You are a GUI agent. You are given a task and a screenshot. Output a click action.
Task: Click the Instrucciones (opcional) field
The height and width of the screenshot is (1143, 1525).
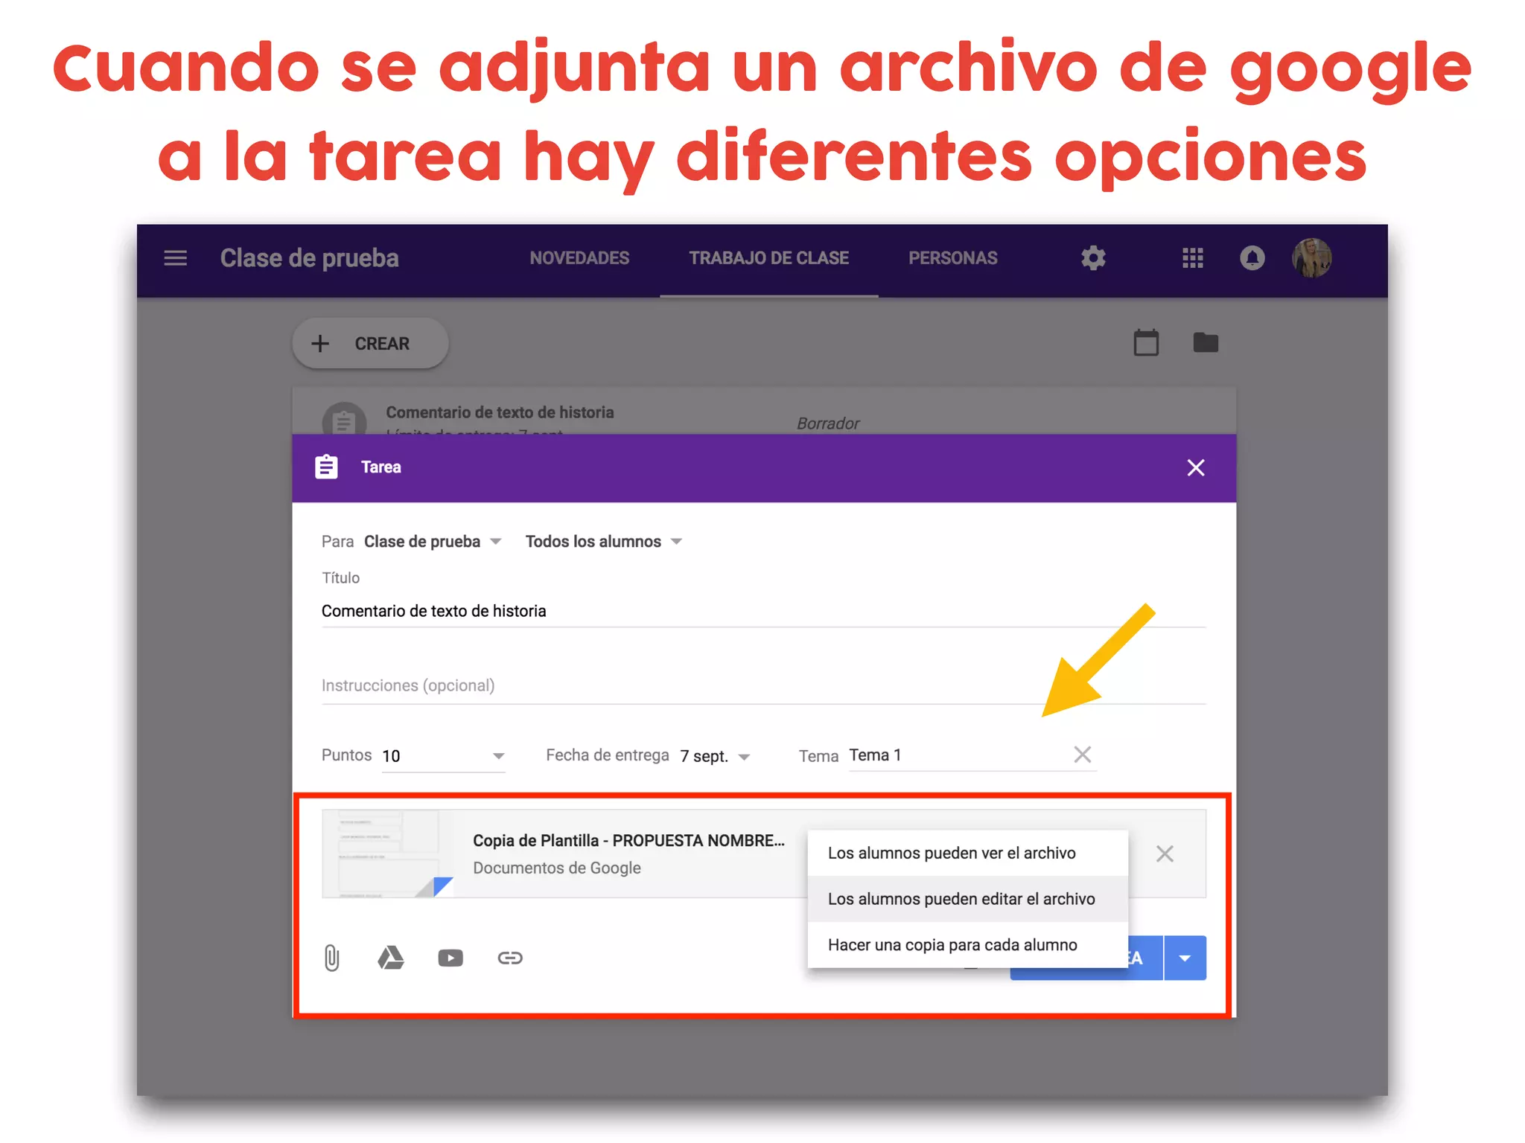point(763,685)
